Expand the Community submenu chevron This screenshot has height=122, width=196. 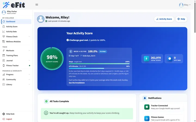point(29,79)
